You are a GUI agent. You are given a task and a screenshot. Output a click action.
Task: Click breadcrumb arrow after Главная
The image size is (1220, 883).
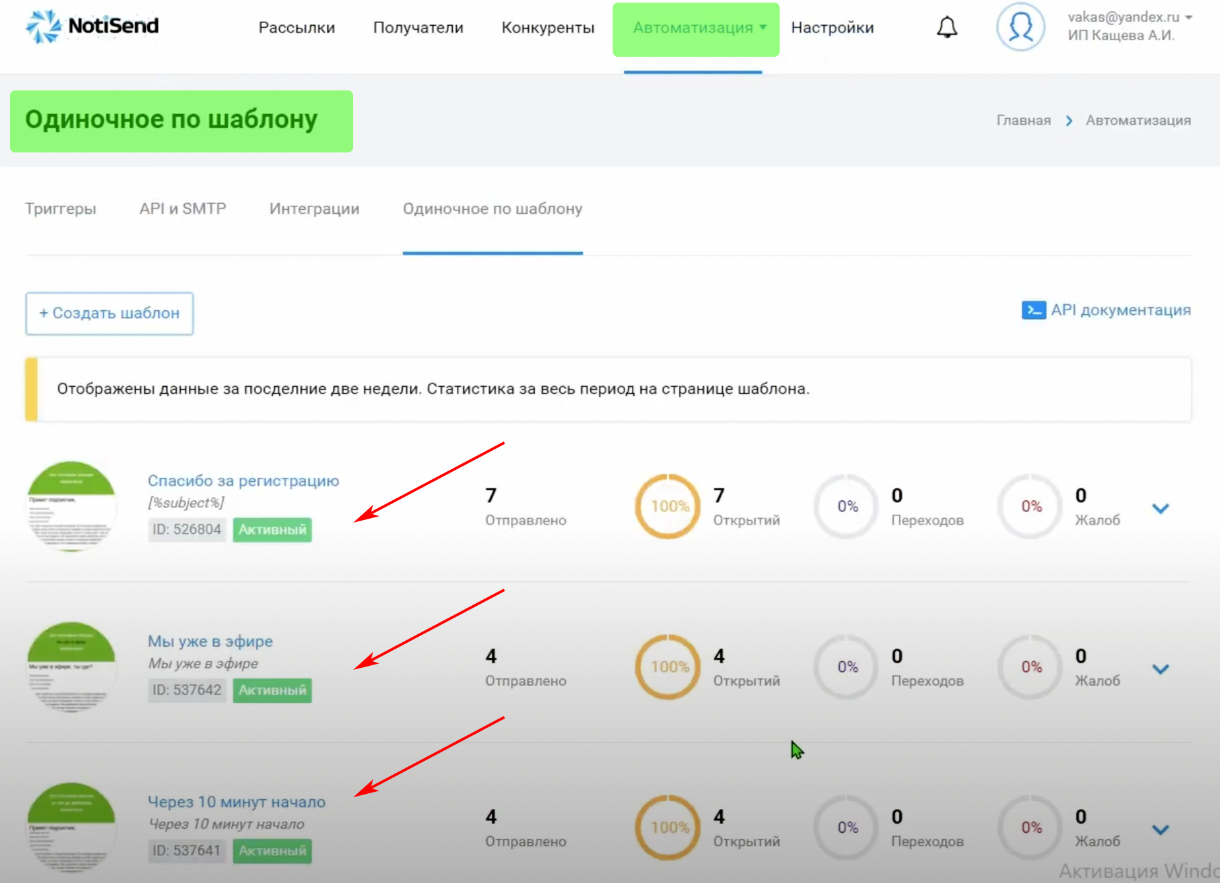coord(1069,121)
